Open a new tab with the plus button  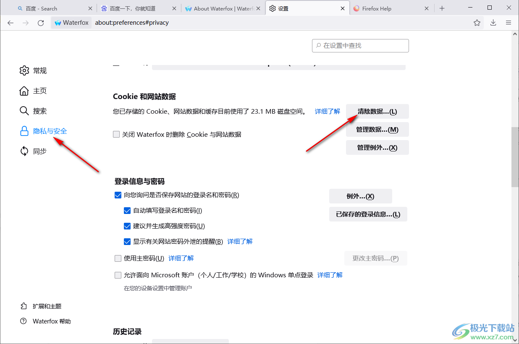[x=442, y=8]
